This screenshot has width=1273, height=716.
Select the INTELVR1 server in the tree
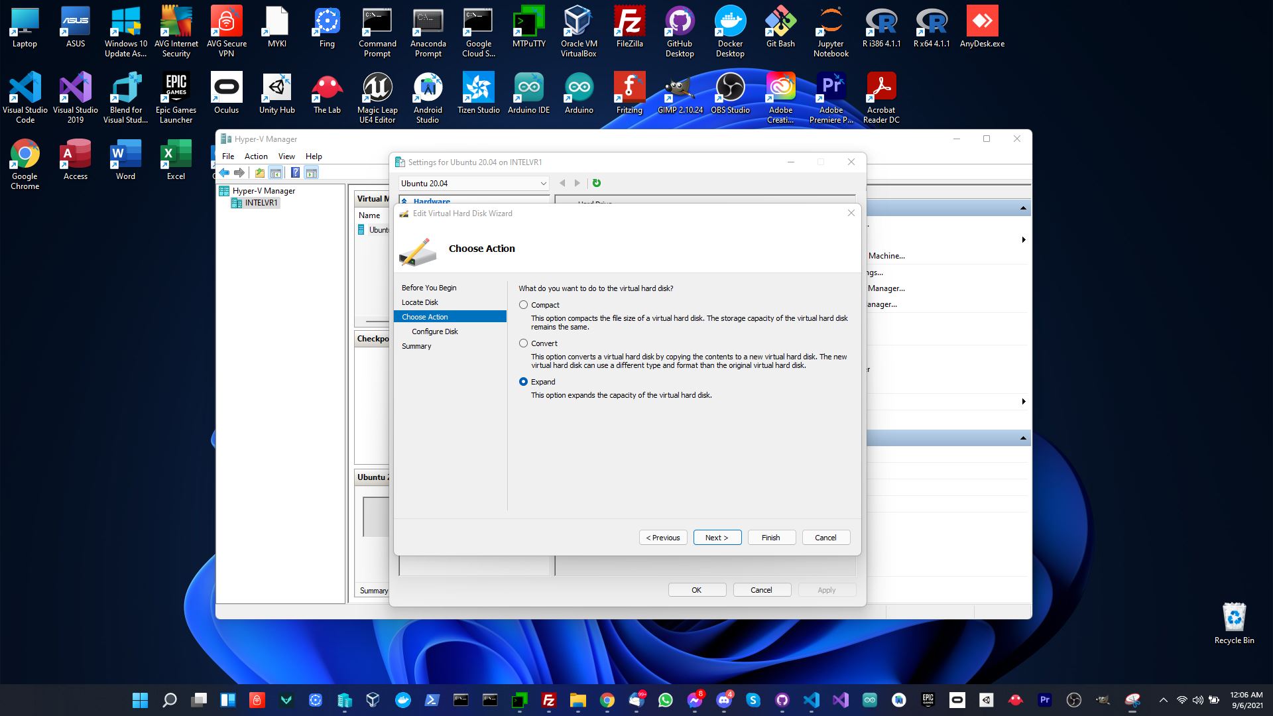(x=261, y=203)
